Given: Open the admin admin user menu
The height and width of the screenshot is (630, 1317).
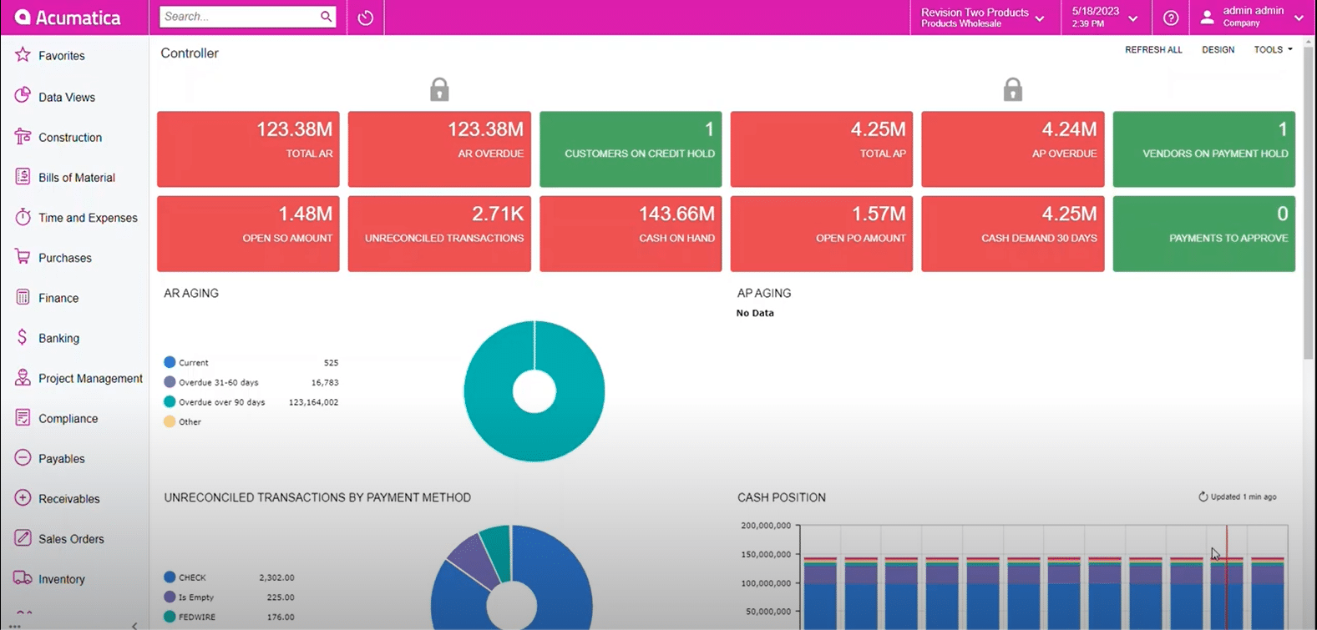Looking at the screenshot, I should click(1251, 18).
